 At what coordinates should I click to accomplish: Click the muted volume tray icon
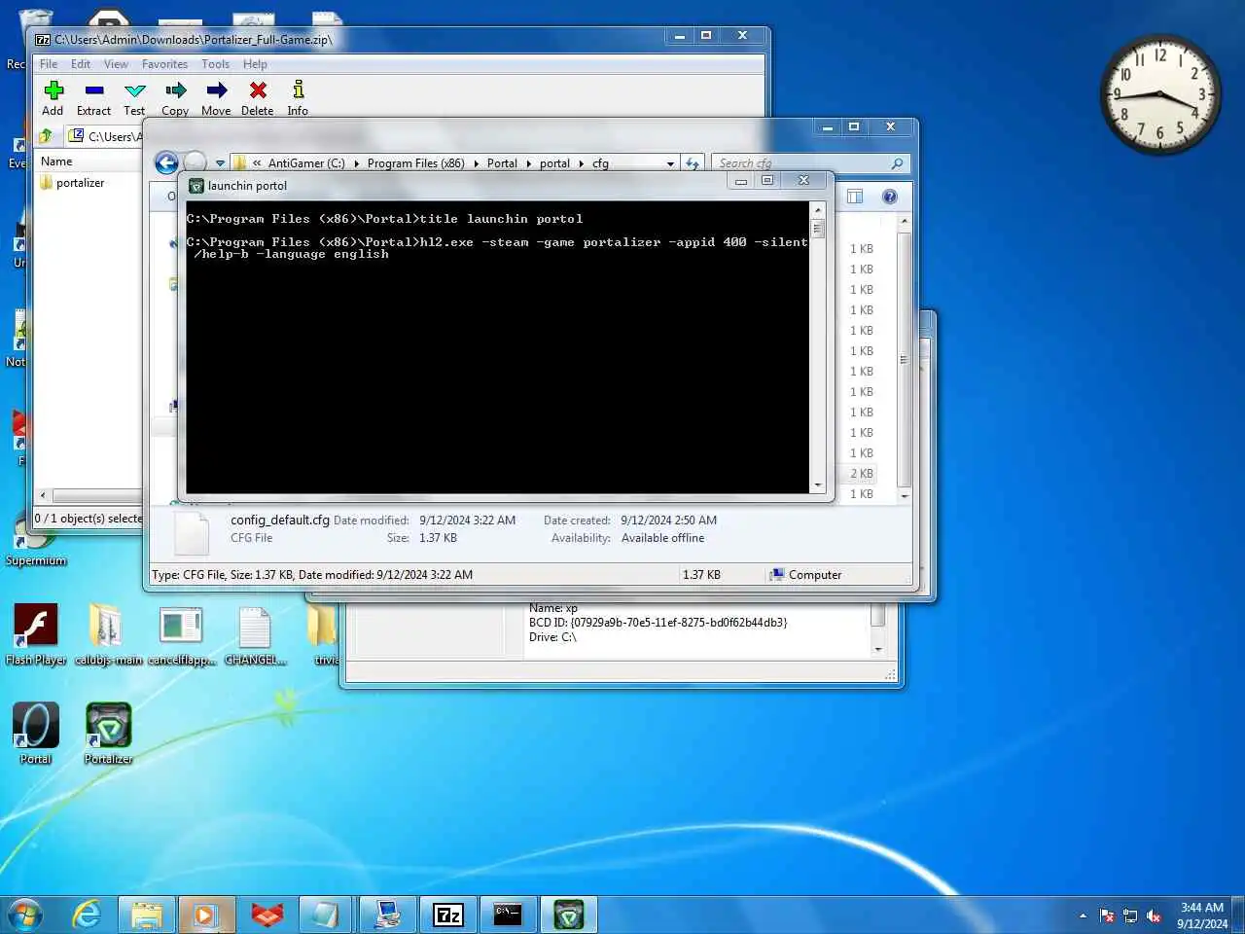point(1154,916)
